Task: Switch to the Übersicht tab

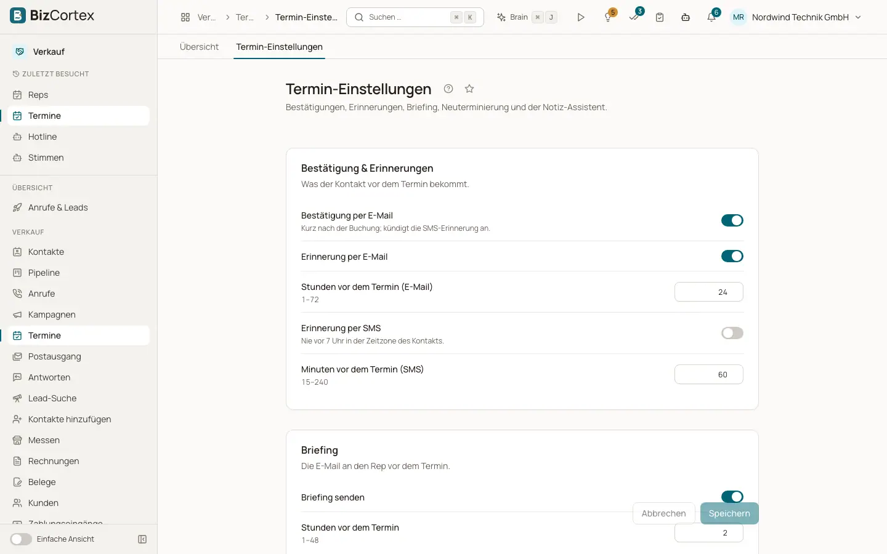Action: click(199, 47)
